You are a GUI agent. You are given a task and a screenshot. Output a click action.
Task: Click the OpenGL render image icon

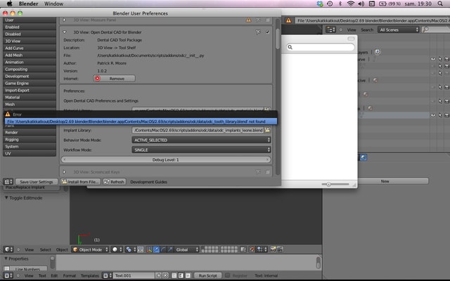(273, 249)
